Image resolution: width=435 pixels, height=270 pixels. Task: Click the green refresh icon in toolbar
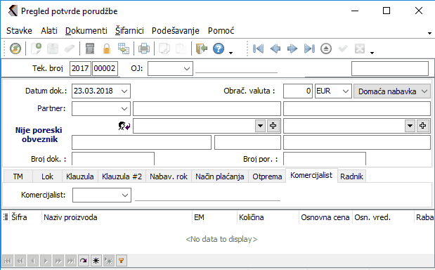(x=15, y=49)
